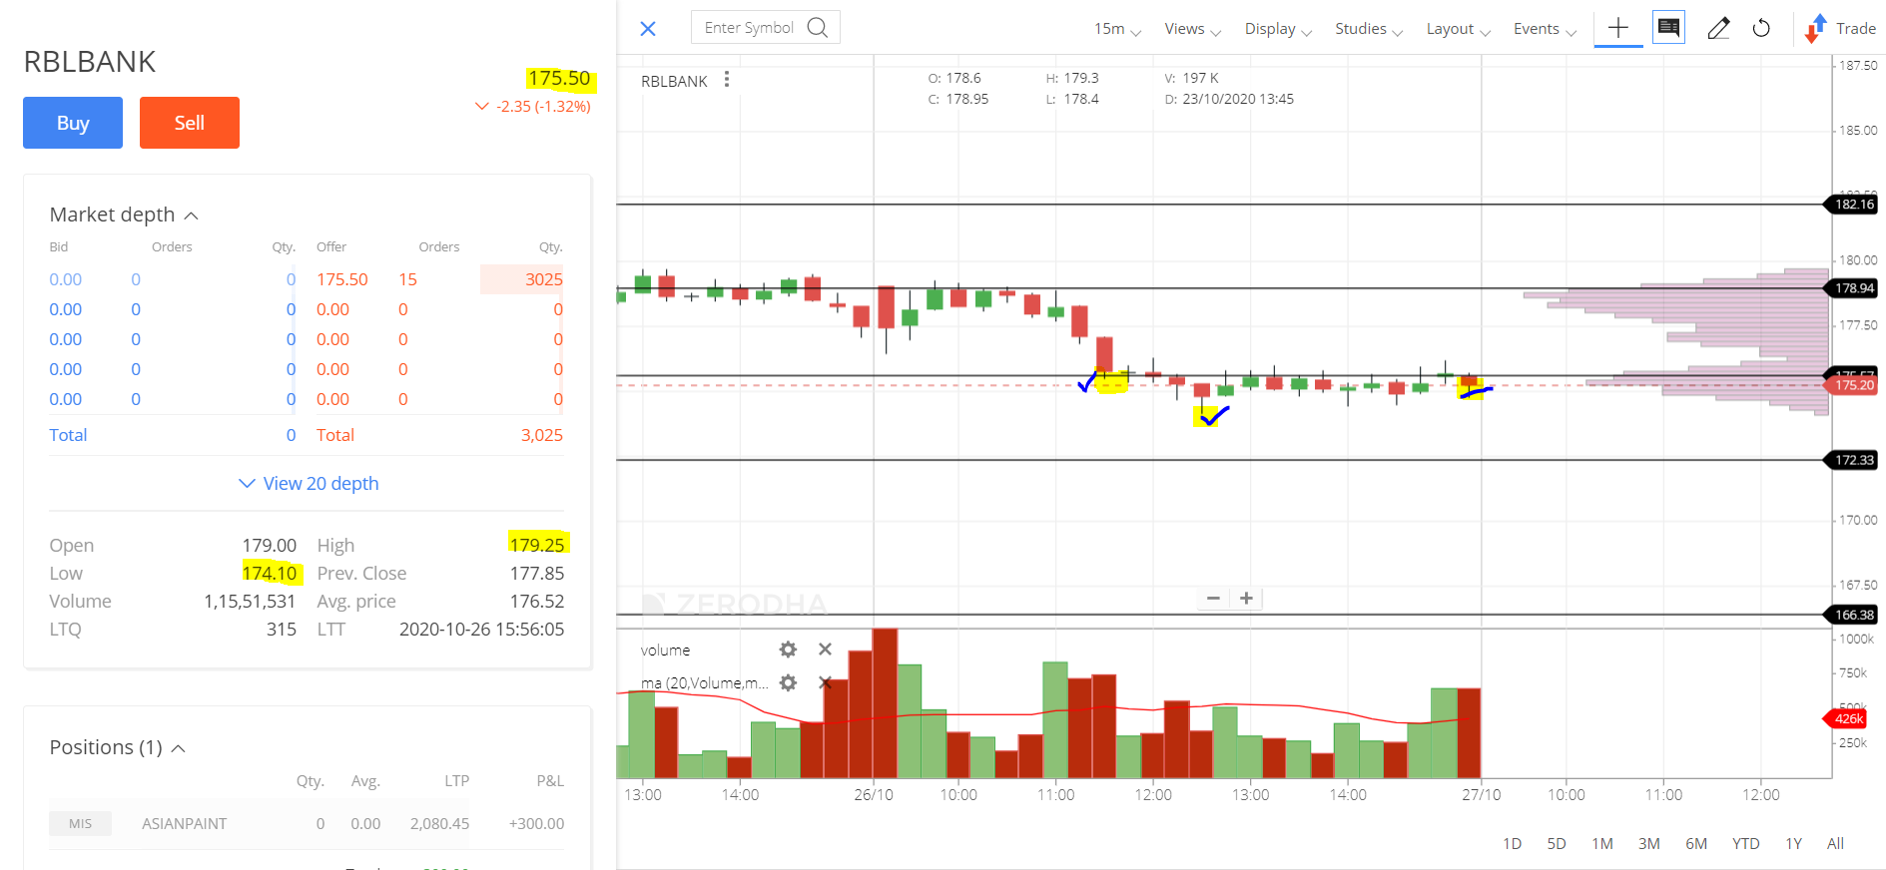1886x870 pixels.
Task: Collapse the Positions (1) section
Action: tap(117, 747)
